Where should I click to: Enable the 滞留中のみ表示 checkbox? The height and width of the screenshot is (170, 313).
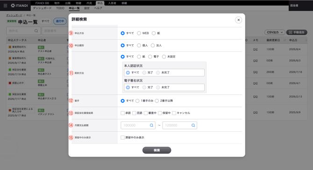122,137
